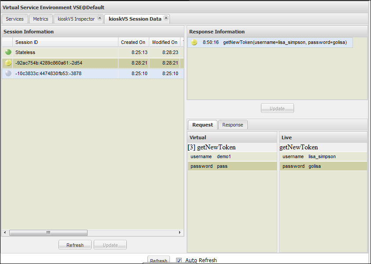Click the Live username row lisa_simpson

[323, 156]
